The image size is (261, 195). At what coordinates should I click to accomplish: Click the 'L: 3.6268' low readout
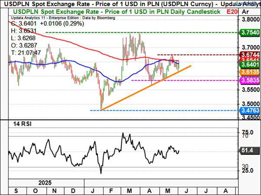[x=23, y=38]
